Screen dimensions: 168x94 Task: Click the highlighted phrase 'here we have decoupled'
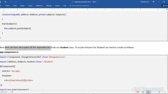pos(17,48)
